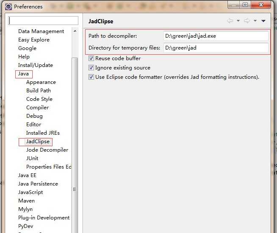Click the Path to decompiler label
277x233 pixels.
(x=113, y=36)
